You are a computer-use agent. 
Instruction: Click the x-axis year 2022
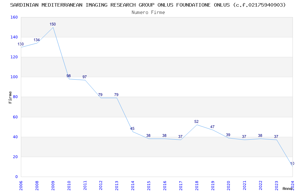[x=260, y=185]
